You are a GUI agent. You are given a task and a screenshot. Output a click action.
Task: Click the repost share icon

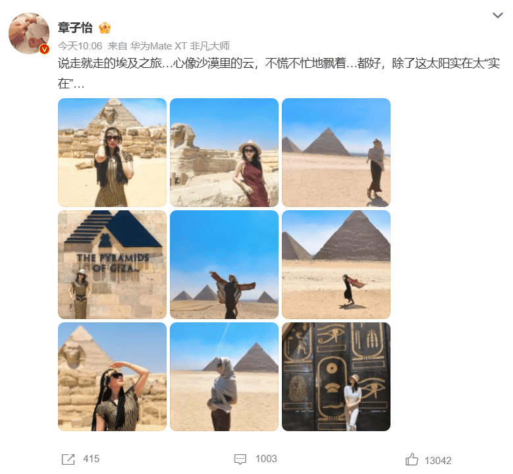pyautogui.click(x=68, y=459)
